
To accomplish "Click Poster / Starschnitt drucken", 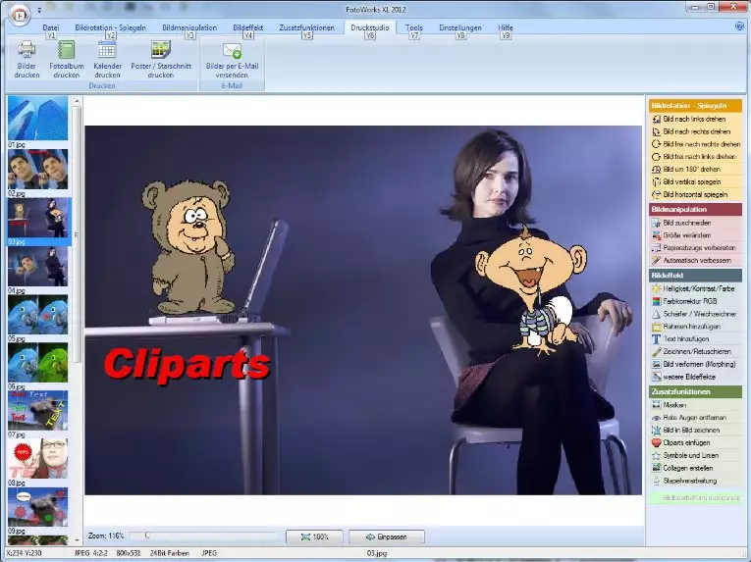I will (x=160, y=51).
